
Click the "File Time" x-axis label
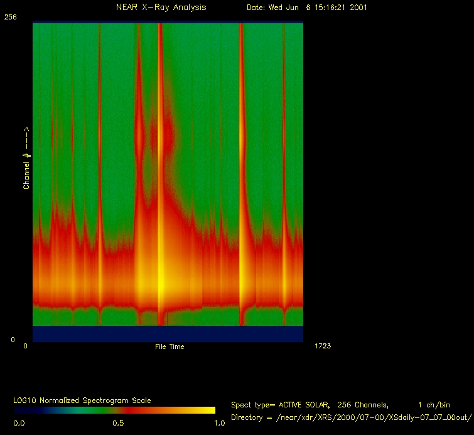pyautogui.click(x=170, y=346)
